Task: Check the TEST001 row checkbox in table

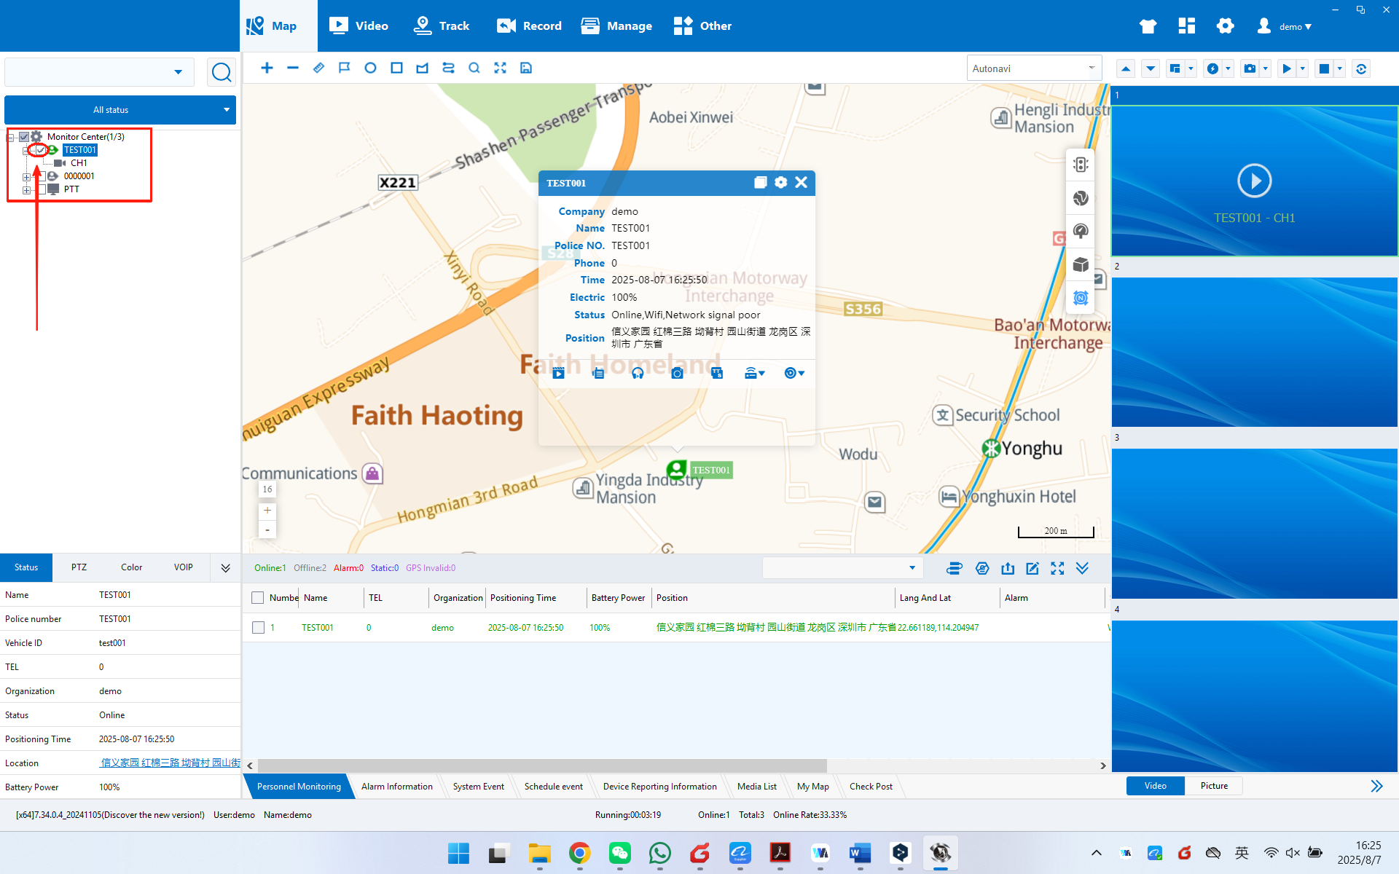Action: pos(258,628)
